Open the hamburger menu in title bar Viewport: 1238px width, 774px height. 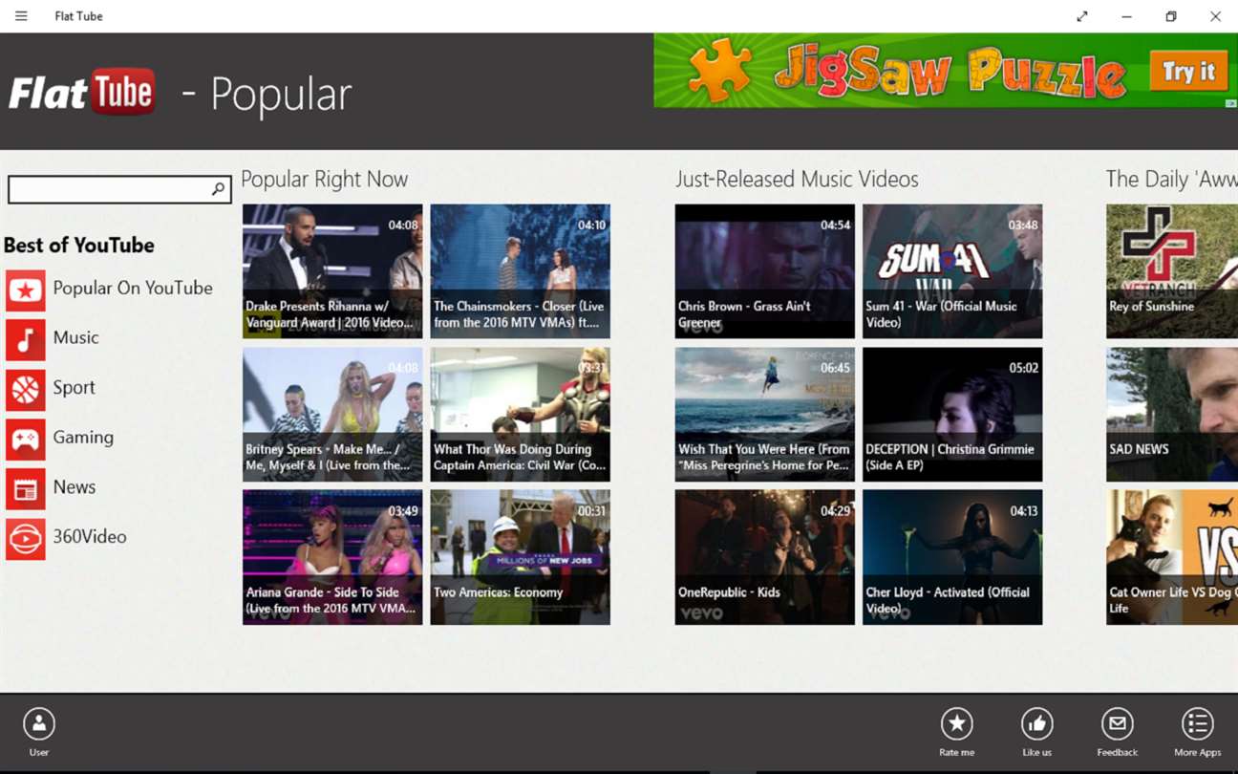click(21, 16)
